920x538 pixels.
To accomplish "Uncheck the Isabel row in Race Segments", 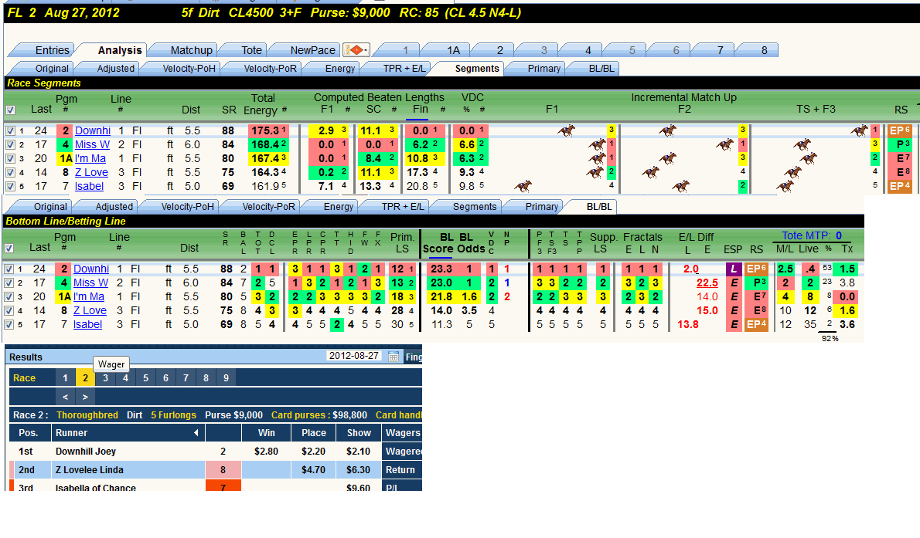I will [10, 186].
